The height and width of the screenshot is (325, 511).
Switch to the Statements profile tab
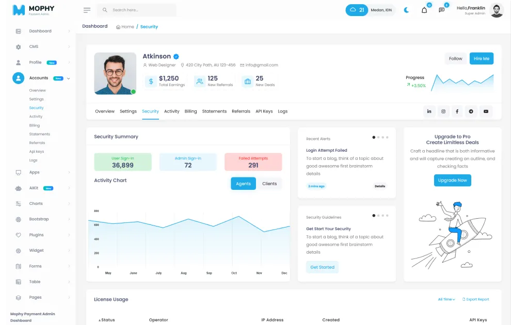click(214, 111)
